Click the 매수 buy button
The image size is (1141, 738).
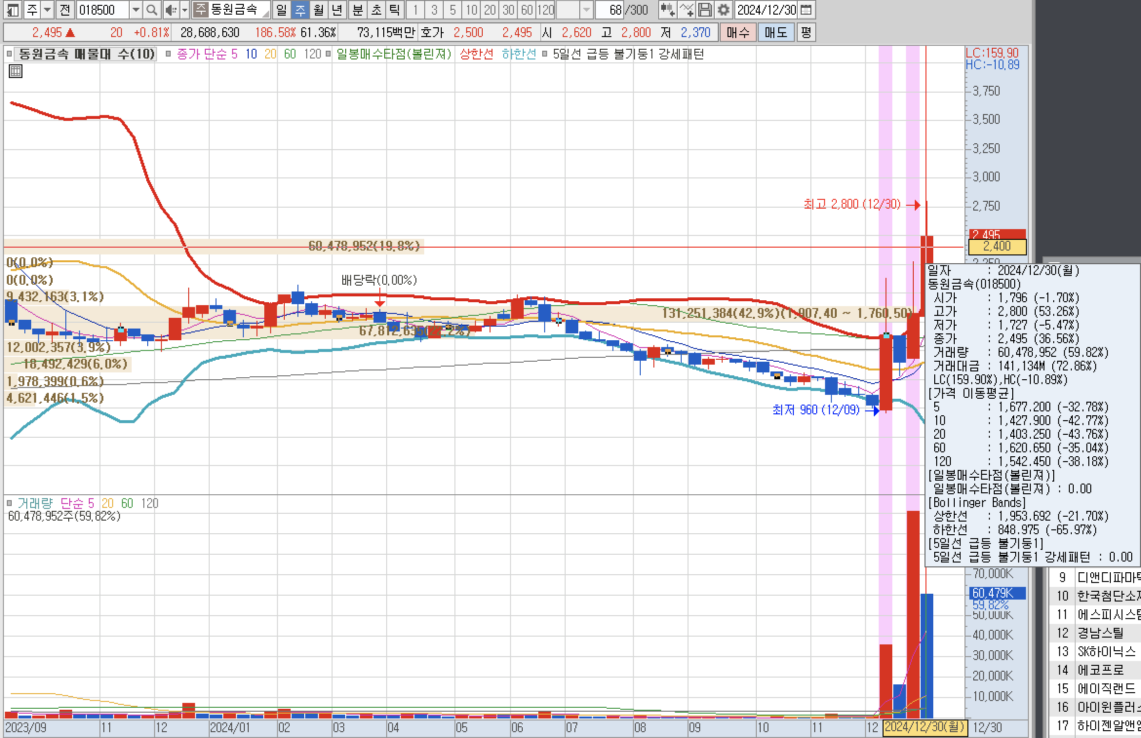pyautogui.click(x=738, y=33)
